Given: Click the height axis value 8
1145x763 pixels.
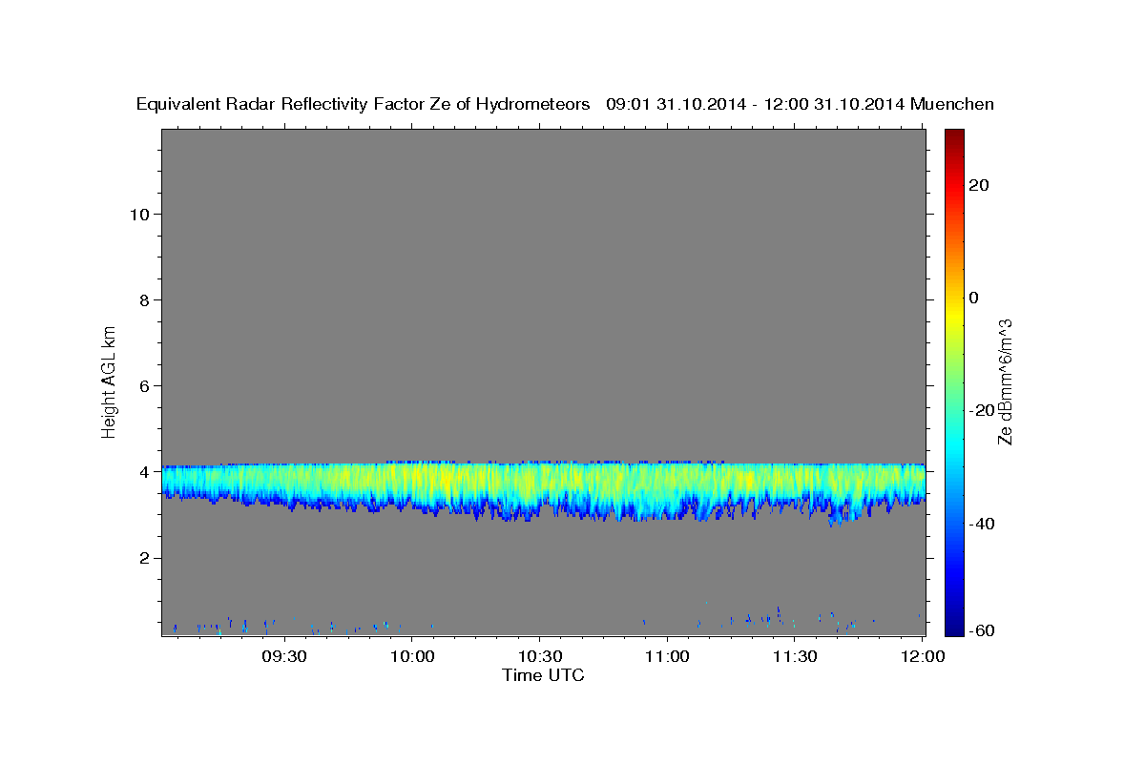Looking at the screenshot, I should tap(143, 300).
